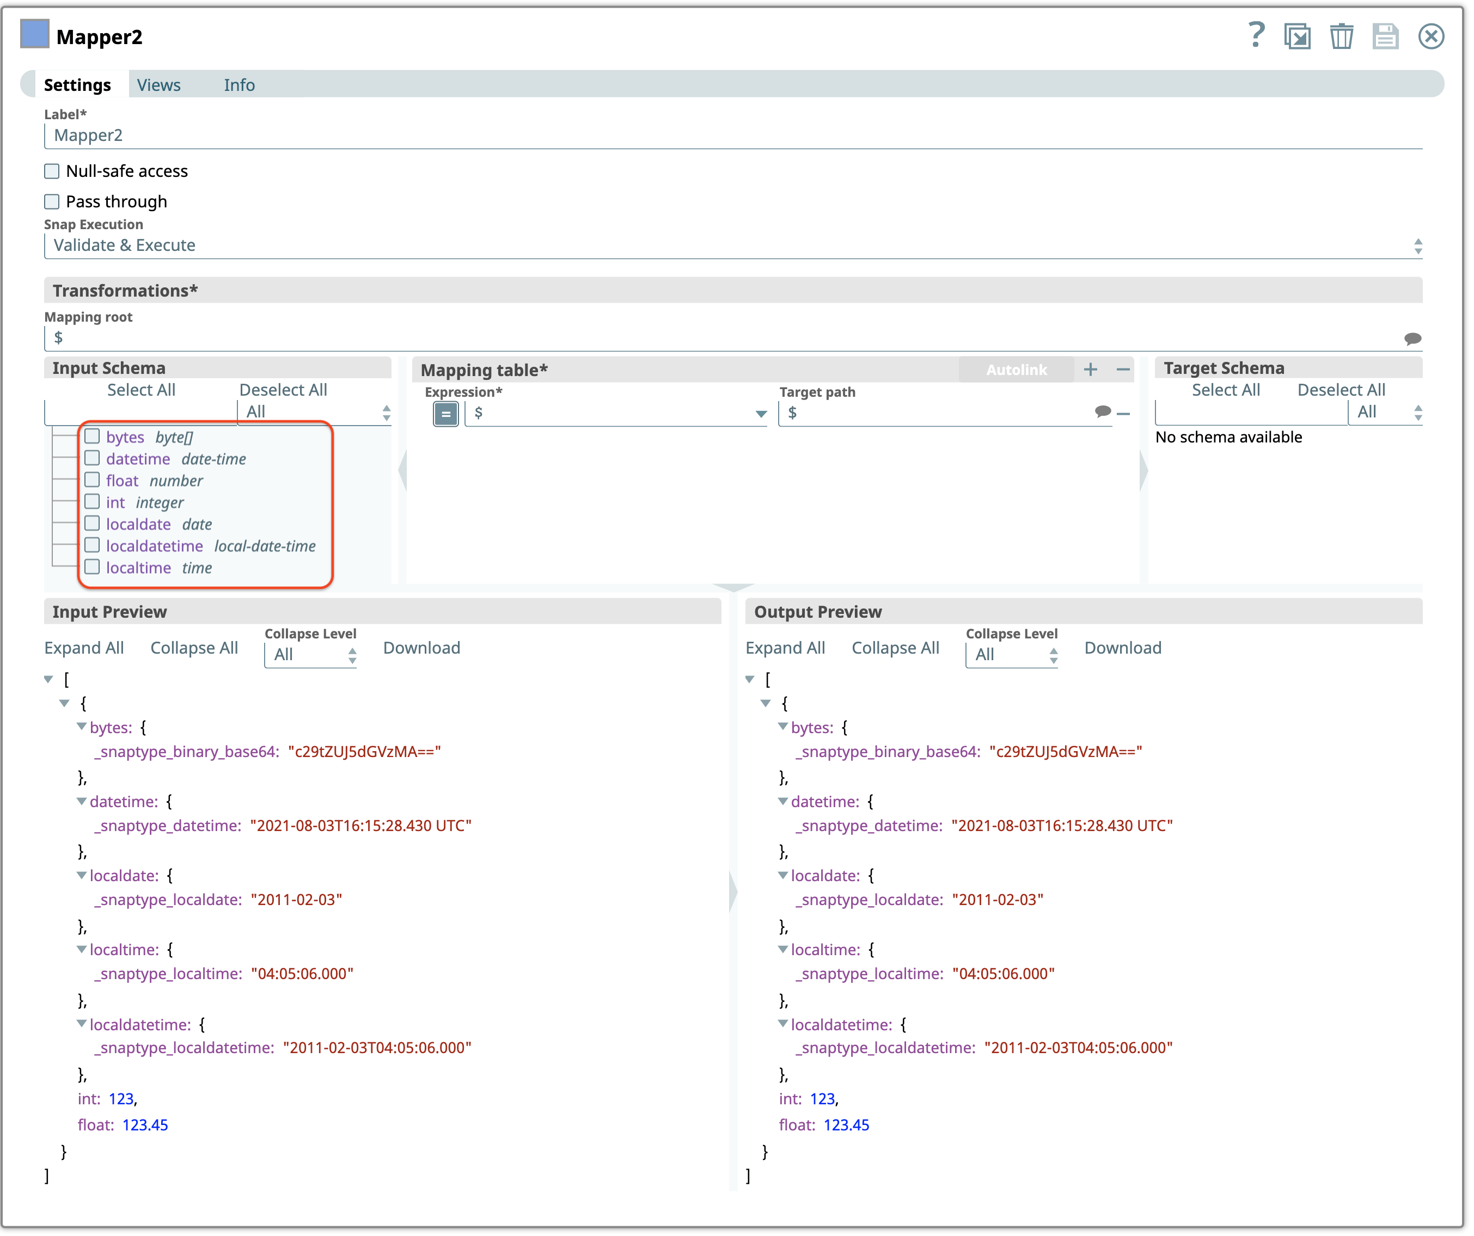Switch to the Info tab
Screen dimensions: 1474x1236
coord(240,85)
